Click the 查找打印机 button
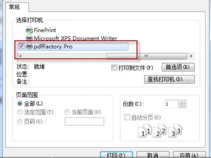The height and width of the screenshot is (158, 211). coord(169,79)
